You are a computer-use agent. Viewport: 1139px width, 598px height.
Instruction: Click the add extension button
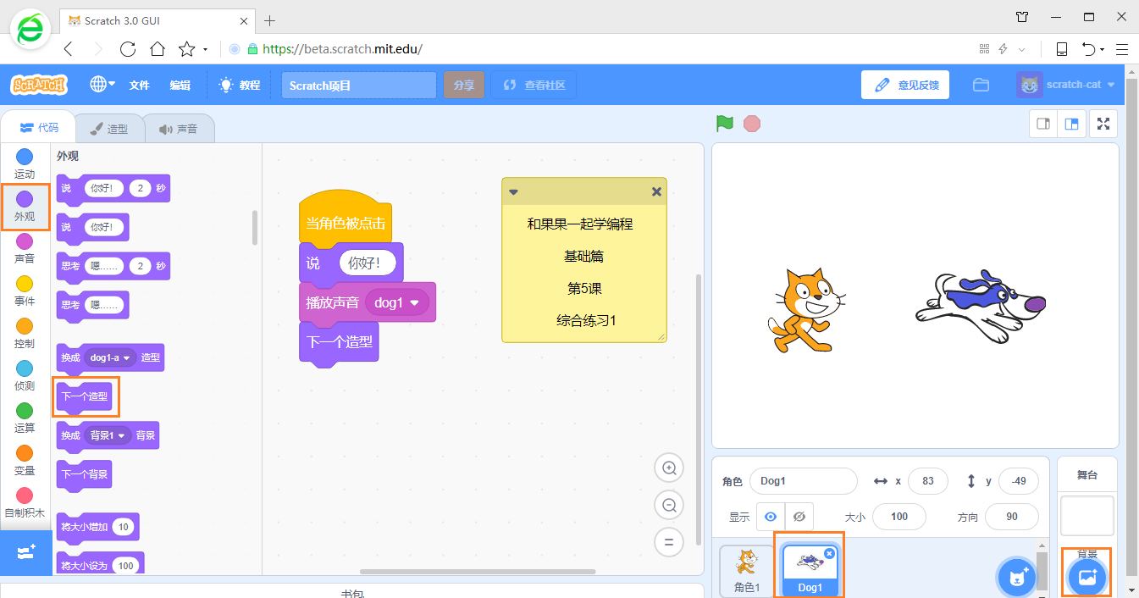coord(25,552)
